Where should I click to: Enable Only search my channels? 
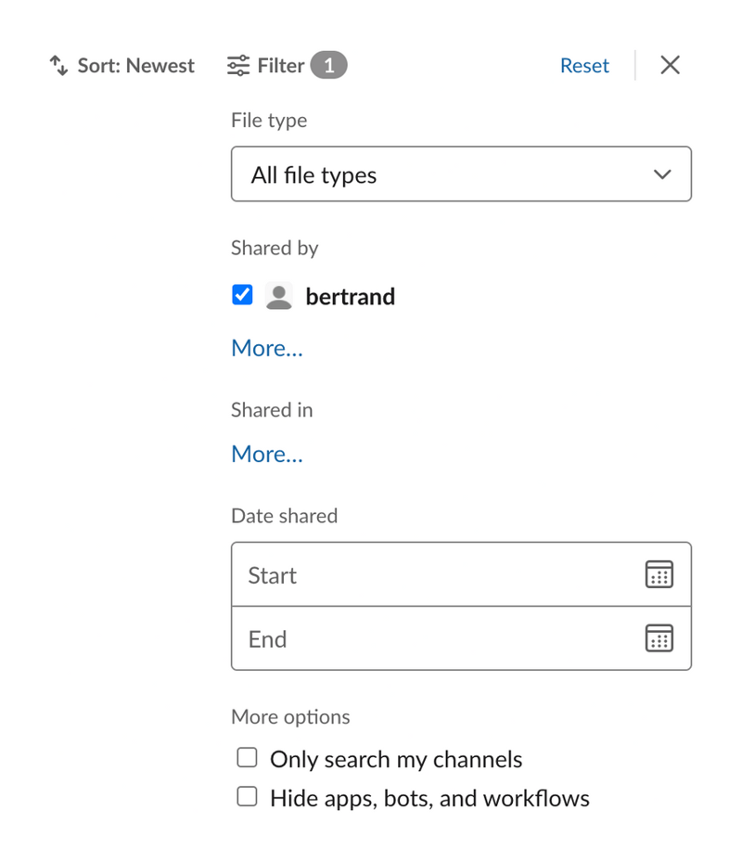click(x=247, y=757)
